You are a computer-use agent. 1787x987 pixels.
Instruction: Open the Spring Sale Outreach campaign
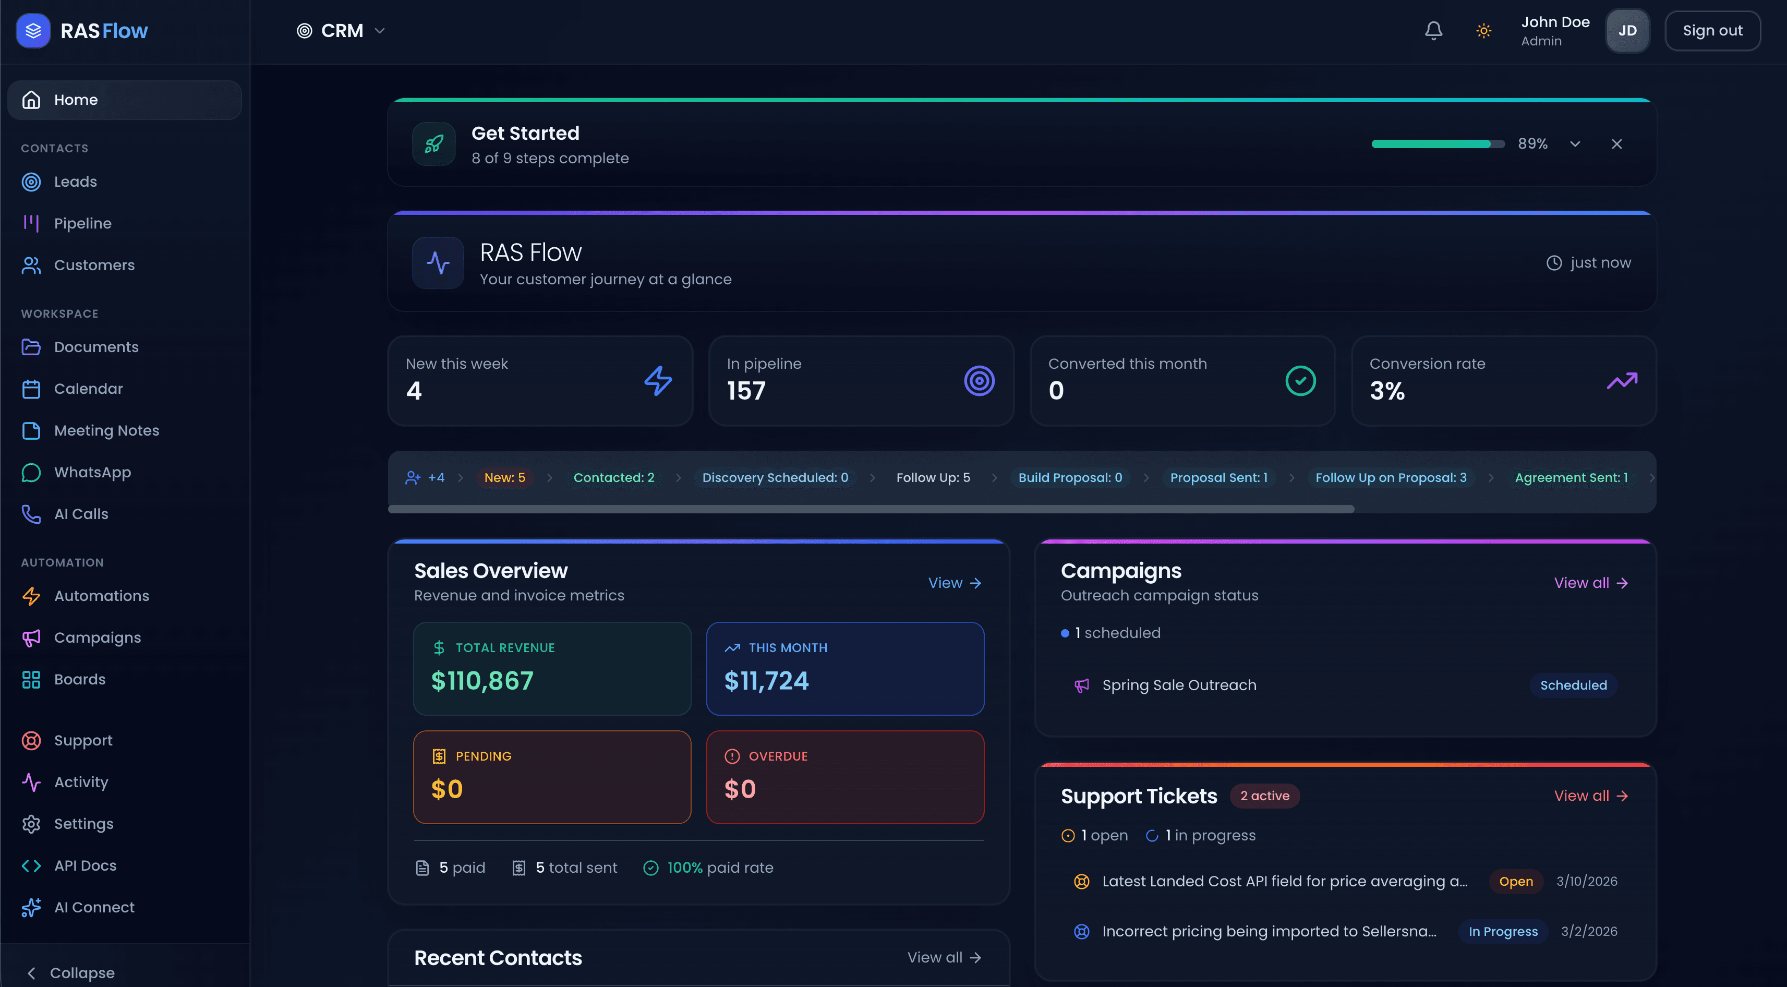click(x=1179, y=684)
